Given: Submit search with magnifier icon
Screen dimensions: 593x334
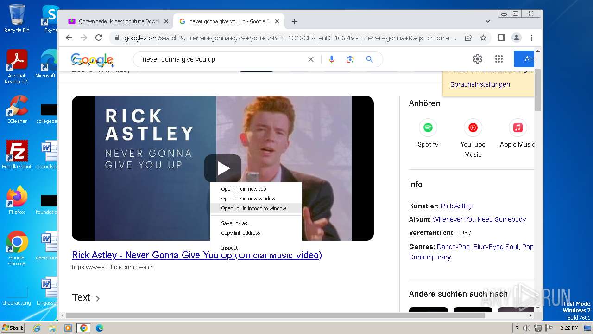Looking at the screenshot, I should pyautogui.click(x=369, y=59).
